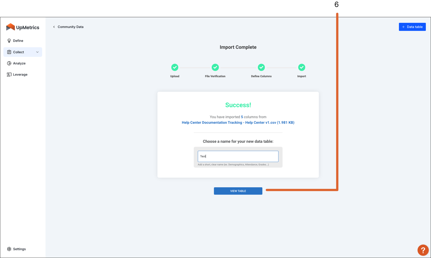
Task: Click the back chevron beside Community Data
Action: coord(54,27)
